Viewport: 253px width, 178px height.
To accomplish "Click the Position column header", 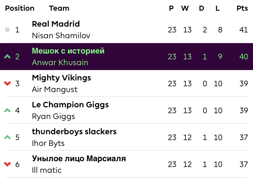I will [x=20, y=8].
